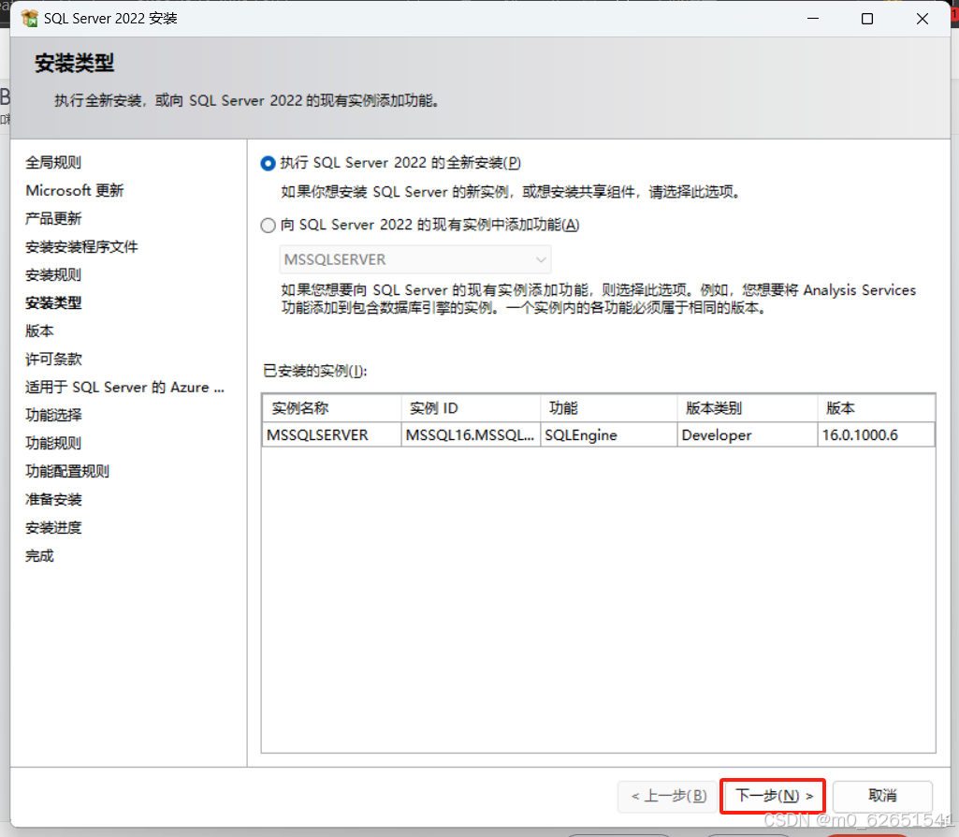Maximize the SQL Server setup window
The height and width of the screenshot is (837, 959).
(867, 19)
